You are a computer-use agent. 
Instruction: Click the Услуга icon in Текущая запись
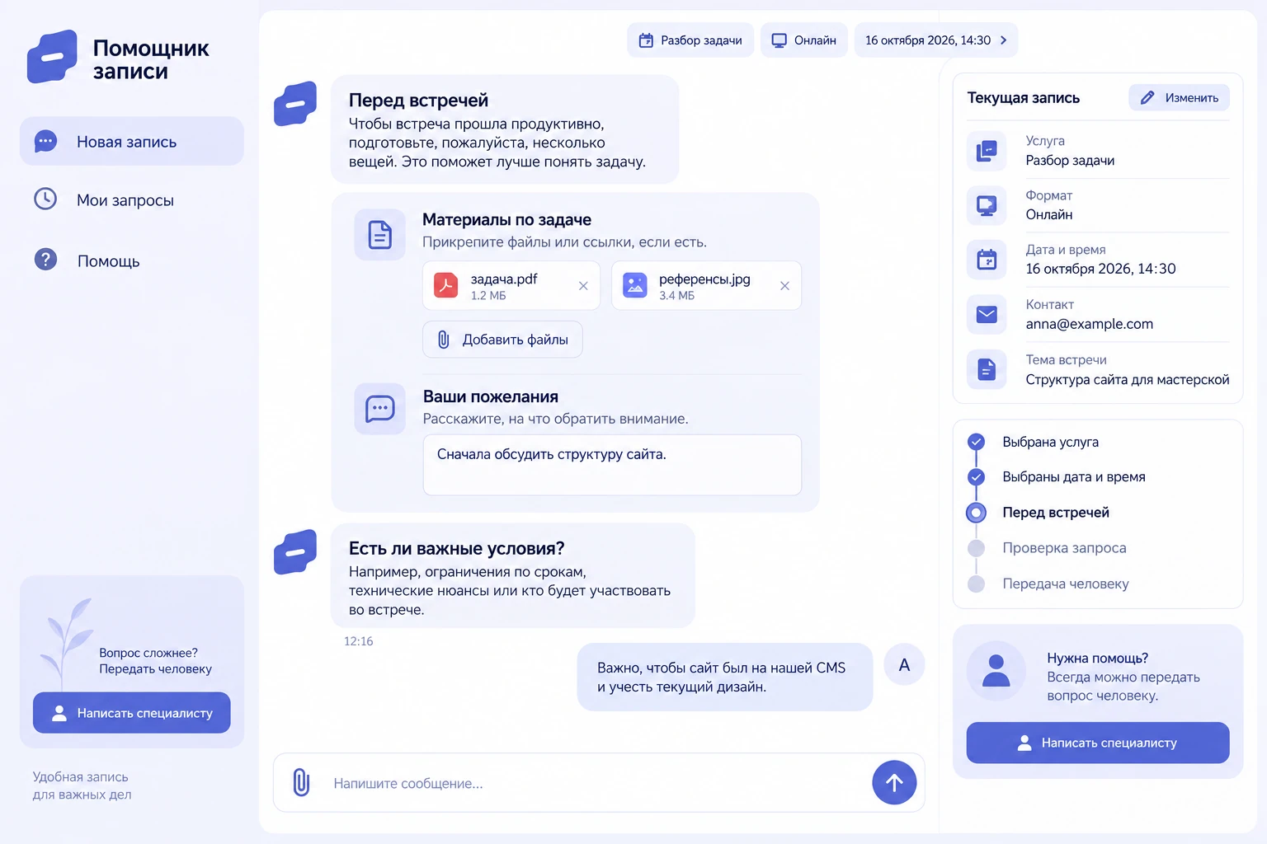[x=987, y=151]
